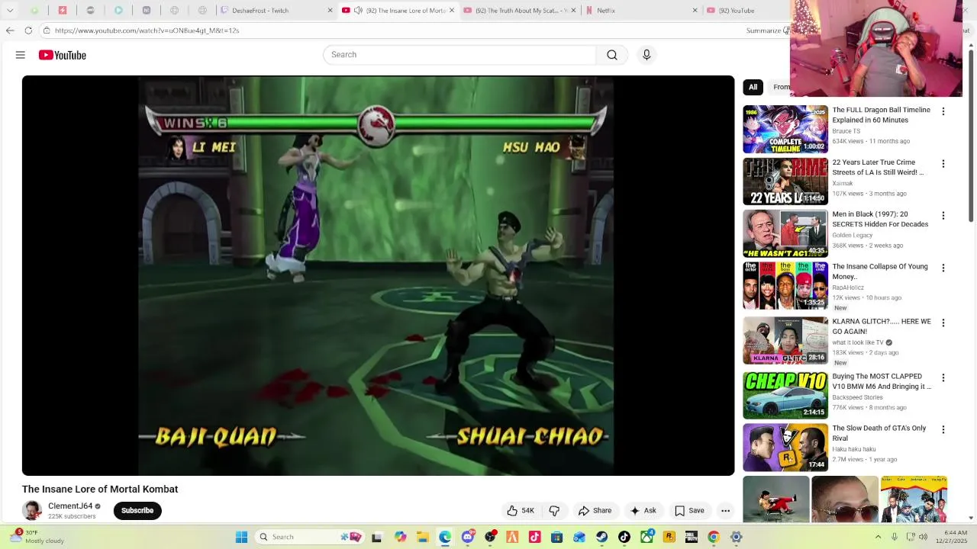Open more actions three-dot menu under video
The image size is (977, 549).
coord(726,511)
